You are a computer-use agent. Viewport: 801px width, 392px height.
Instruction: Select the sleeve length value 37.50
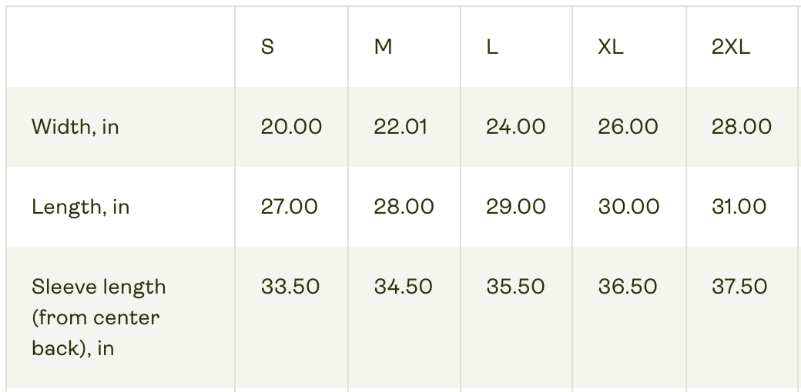739,287
